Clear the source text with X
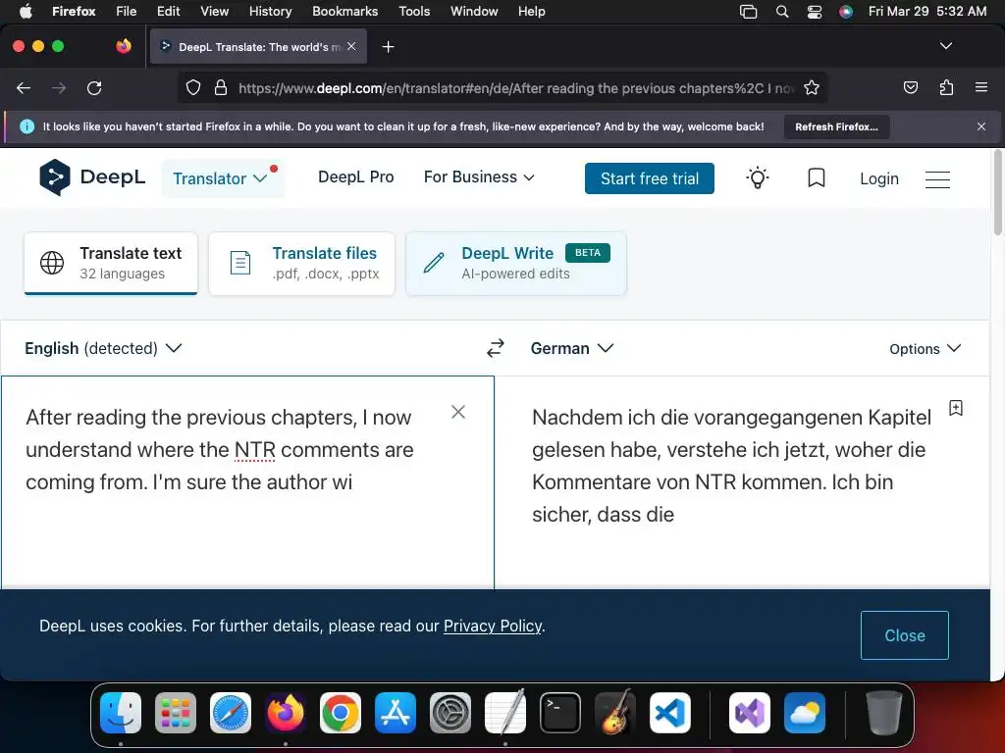Viewport: 1005px width, 753px height. [x=457, y=412]
